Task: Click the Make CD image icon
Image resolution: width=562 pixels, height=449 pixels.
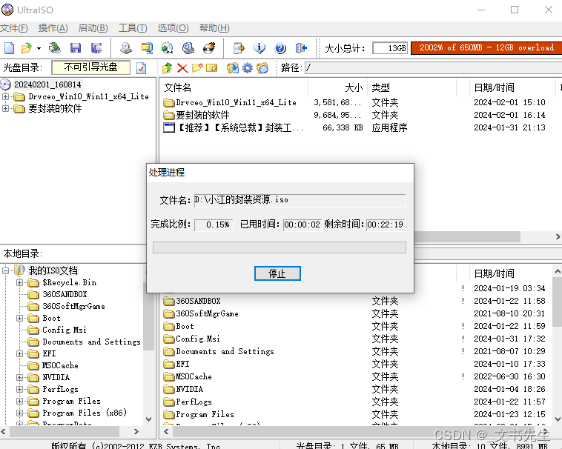Action: point(126,48)
